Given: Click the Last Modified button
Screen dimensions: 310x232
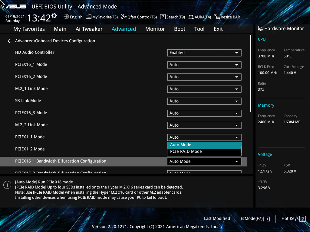Looking at the screenshot, I should (217, 218).
